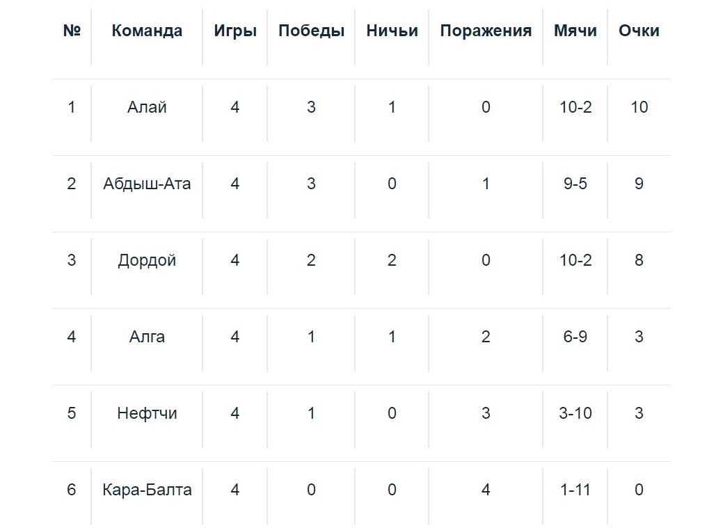
Task: Click the Команда column header
Action: tap(147, 31)
